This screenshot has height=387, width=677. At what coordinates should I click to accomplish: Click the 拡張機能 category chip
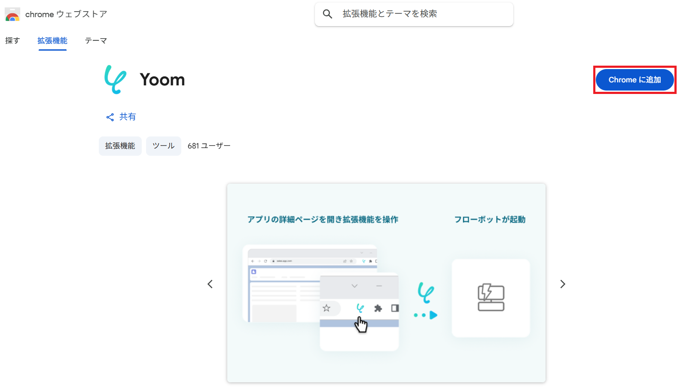click(x=120, y=146)
